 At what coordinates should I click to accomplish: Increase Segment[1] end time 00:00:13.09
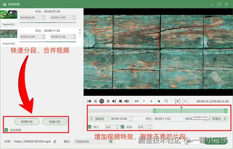click(x=74, y=16)
